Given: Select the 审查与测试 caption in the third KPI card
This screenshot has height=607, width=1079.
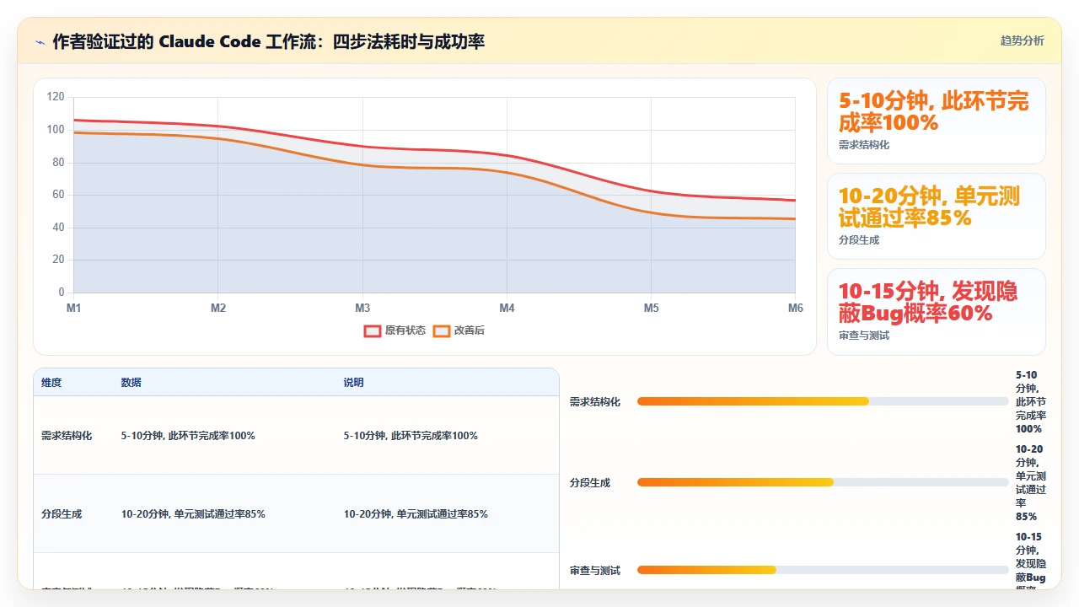Looking at the screenshot, I should (864, 336).
